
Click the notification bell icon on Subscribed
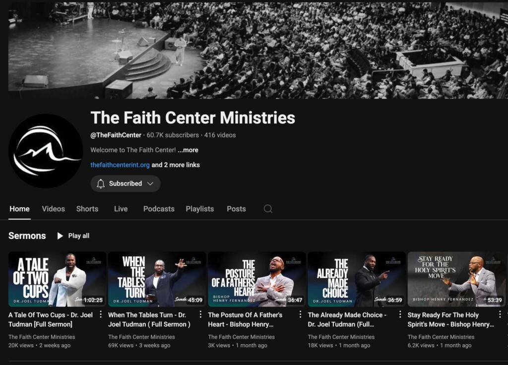pos(101,183)
